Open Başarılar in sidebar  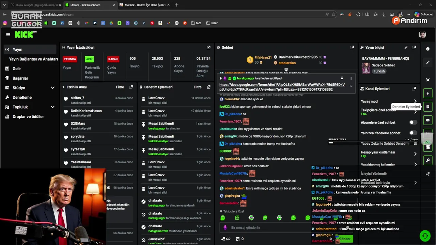coord(20,78)
